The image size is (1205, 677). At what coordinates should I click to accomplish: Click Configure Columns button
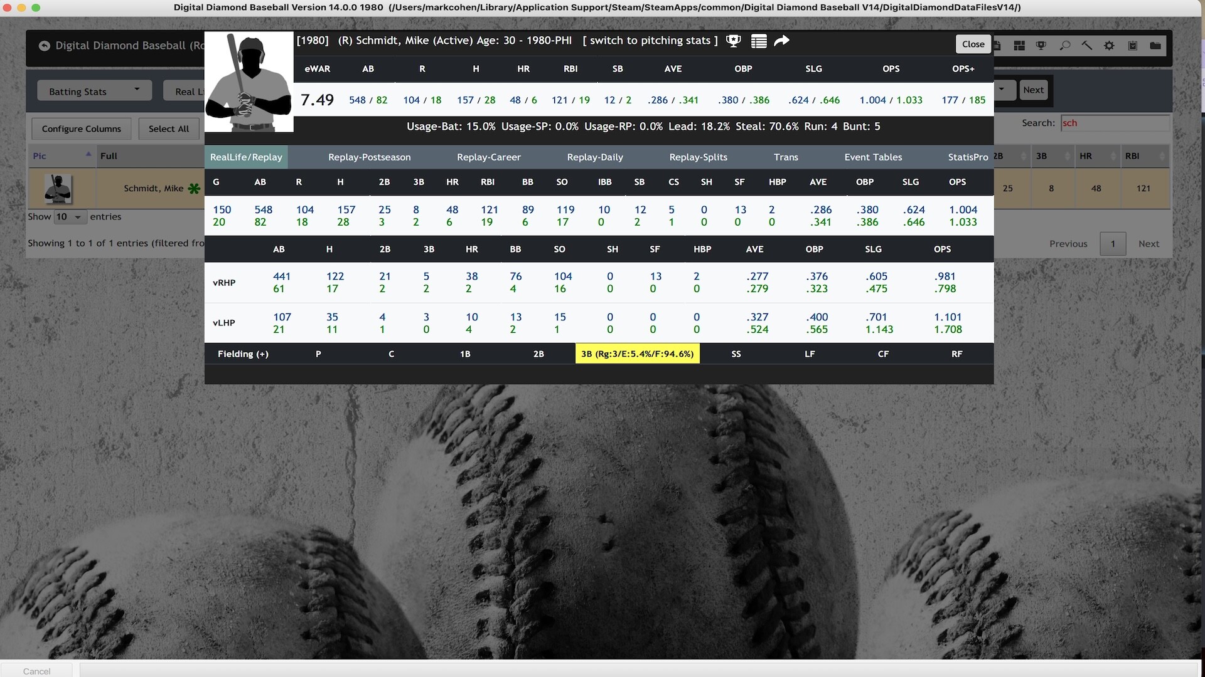click(x=81, y=129)
